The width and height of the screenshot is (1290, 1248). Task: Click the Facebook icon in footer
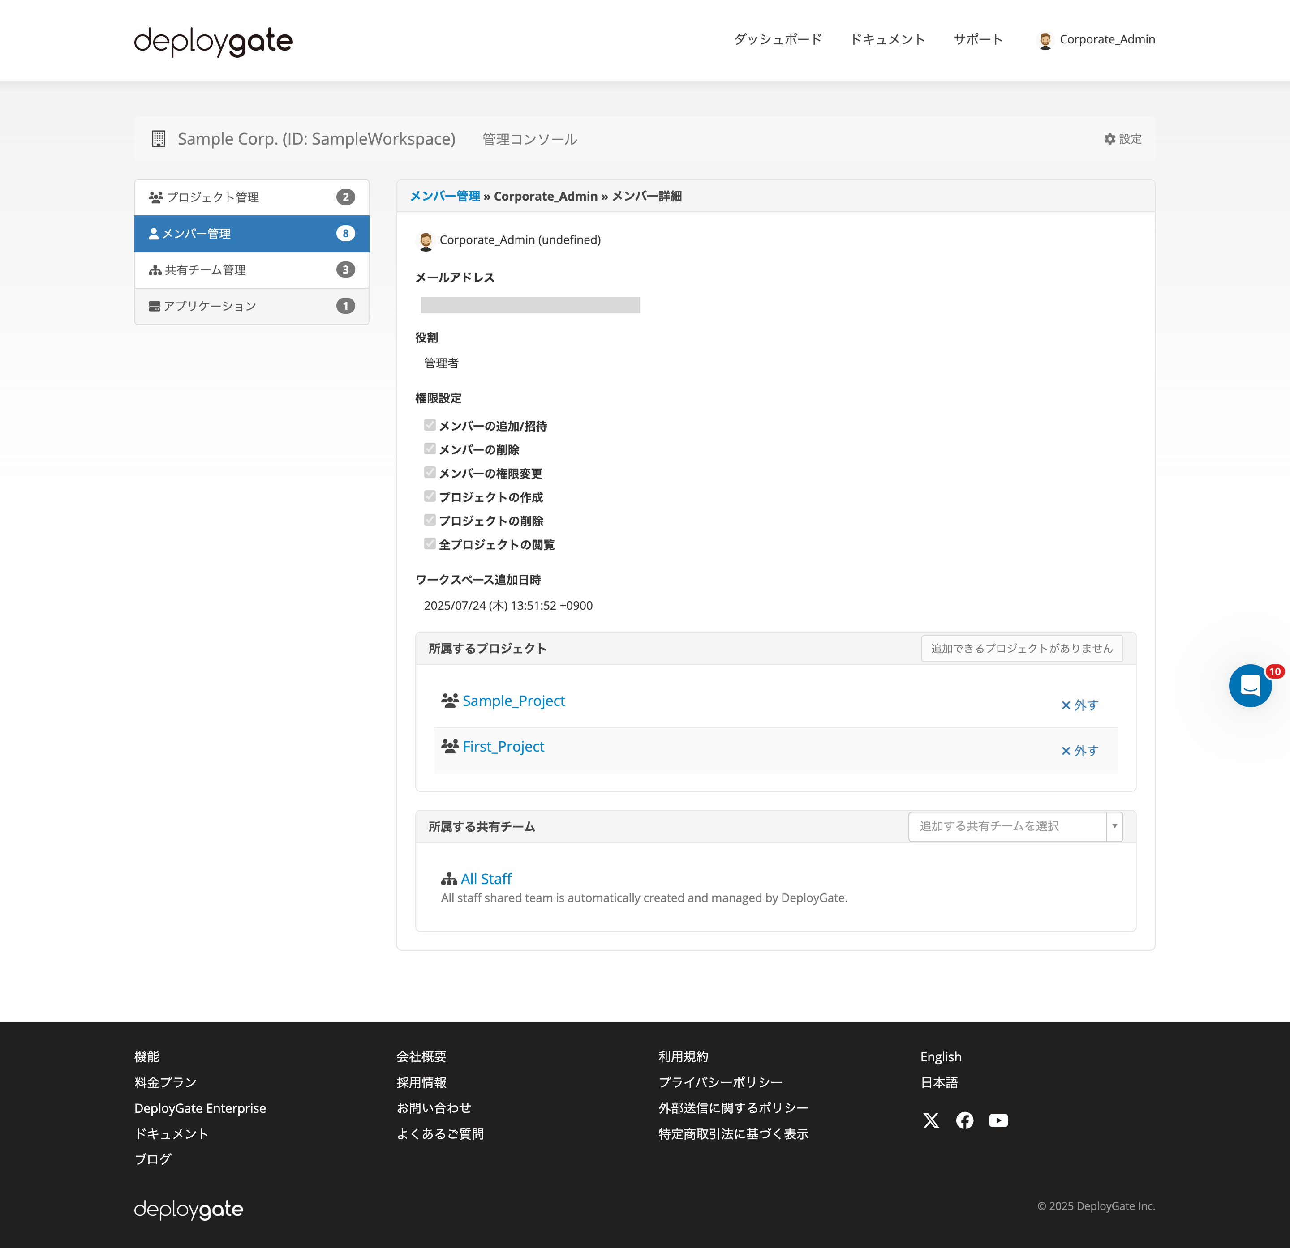pos(964,1120)
